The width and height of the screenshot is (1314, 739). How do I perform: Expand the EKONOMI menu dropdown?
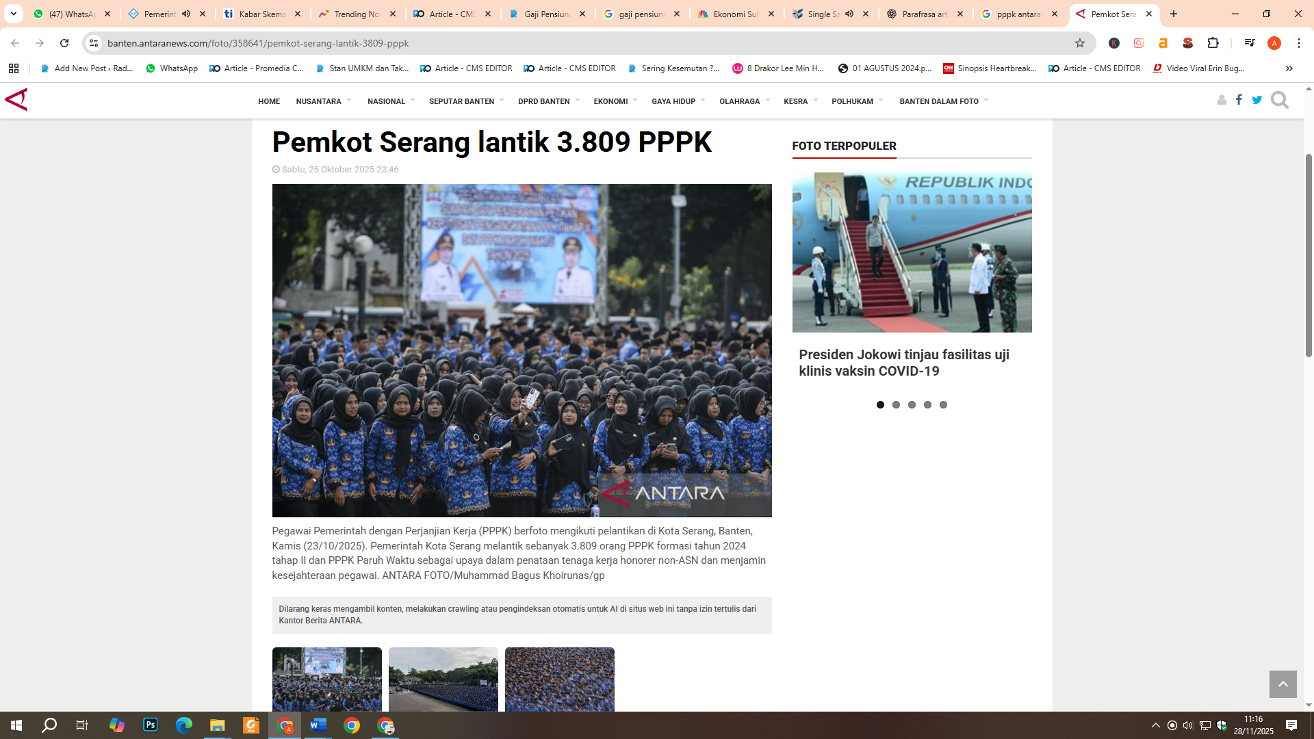click(614, 101)
